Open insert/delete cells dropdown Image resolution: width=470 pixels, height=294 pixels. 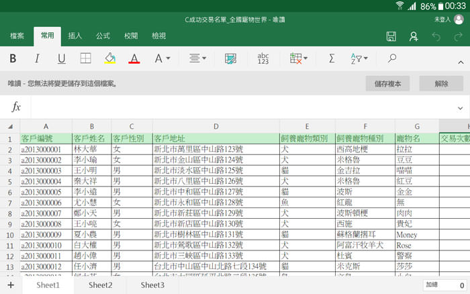299,59
